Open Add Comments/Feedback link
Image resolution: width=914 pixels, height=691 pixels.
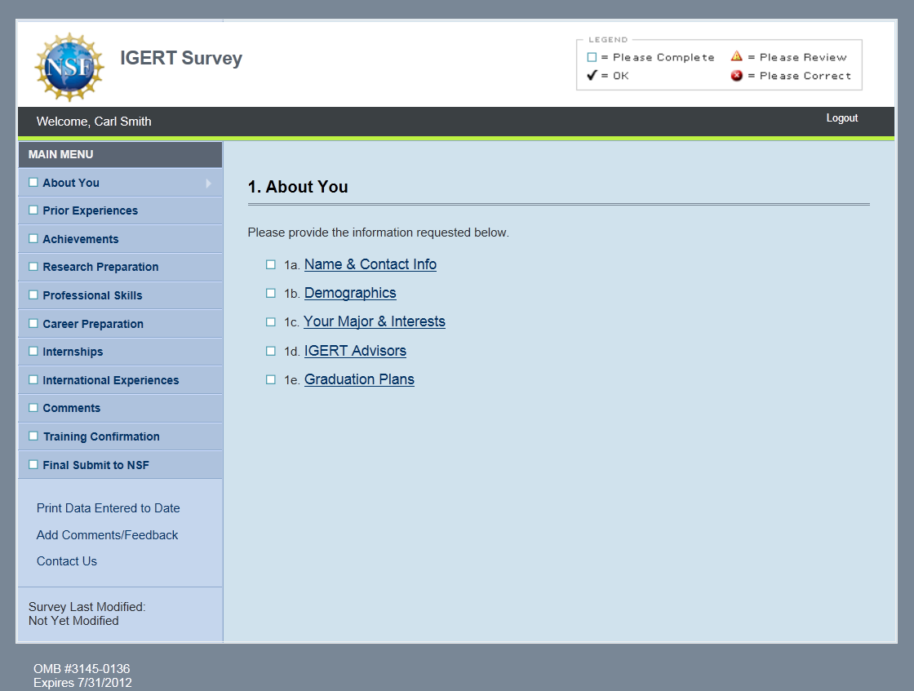pos(107,535)
